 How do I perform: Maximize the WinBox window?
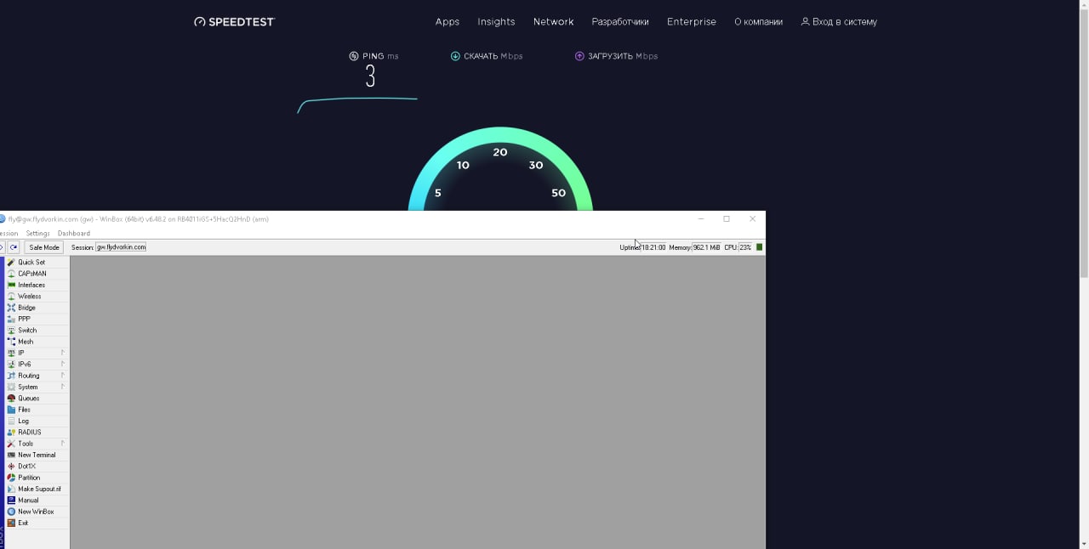point(727,218)
